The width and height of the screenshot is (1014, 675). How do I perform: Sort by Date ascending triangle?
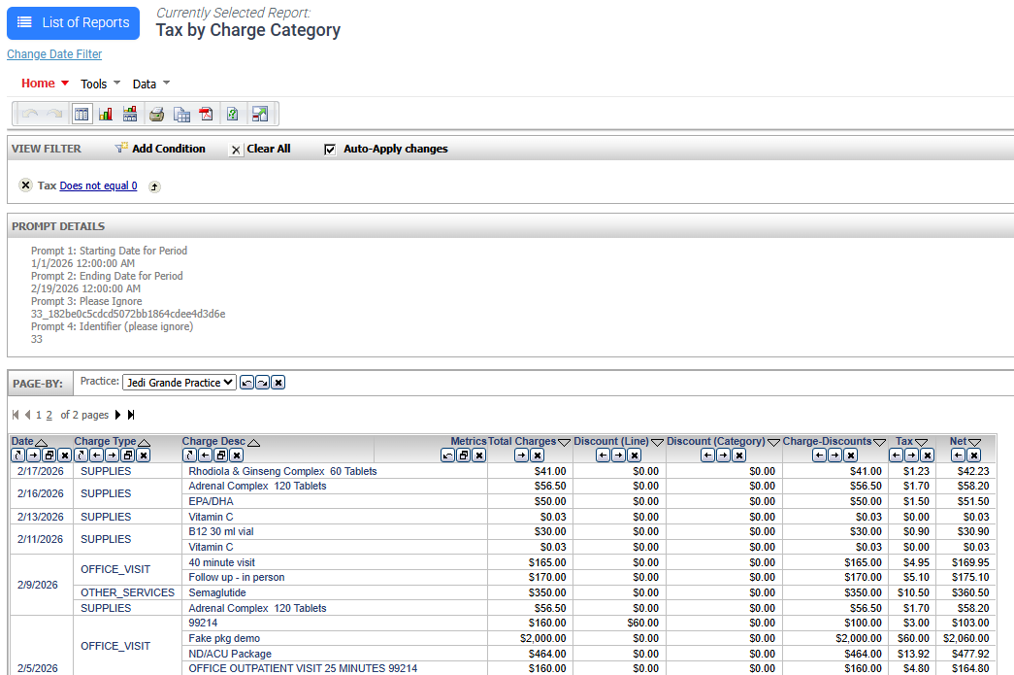click(x=41, y=443)
